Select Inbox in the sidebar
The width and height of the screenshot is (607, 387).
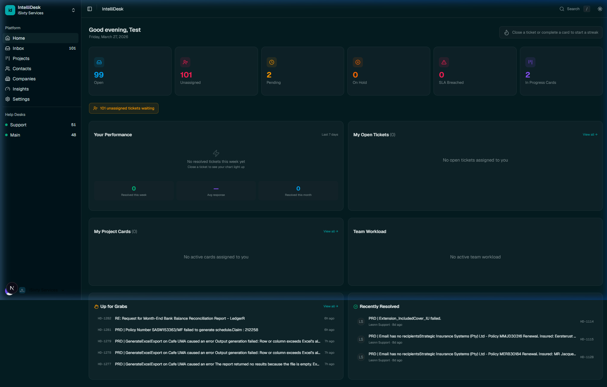click(x=18, y=48)
